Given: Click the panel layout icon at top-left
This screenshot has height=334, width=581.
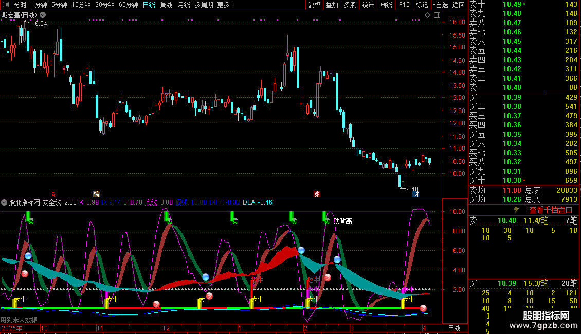Looking at the screenshot, I should tap(6, 5).
